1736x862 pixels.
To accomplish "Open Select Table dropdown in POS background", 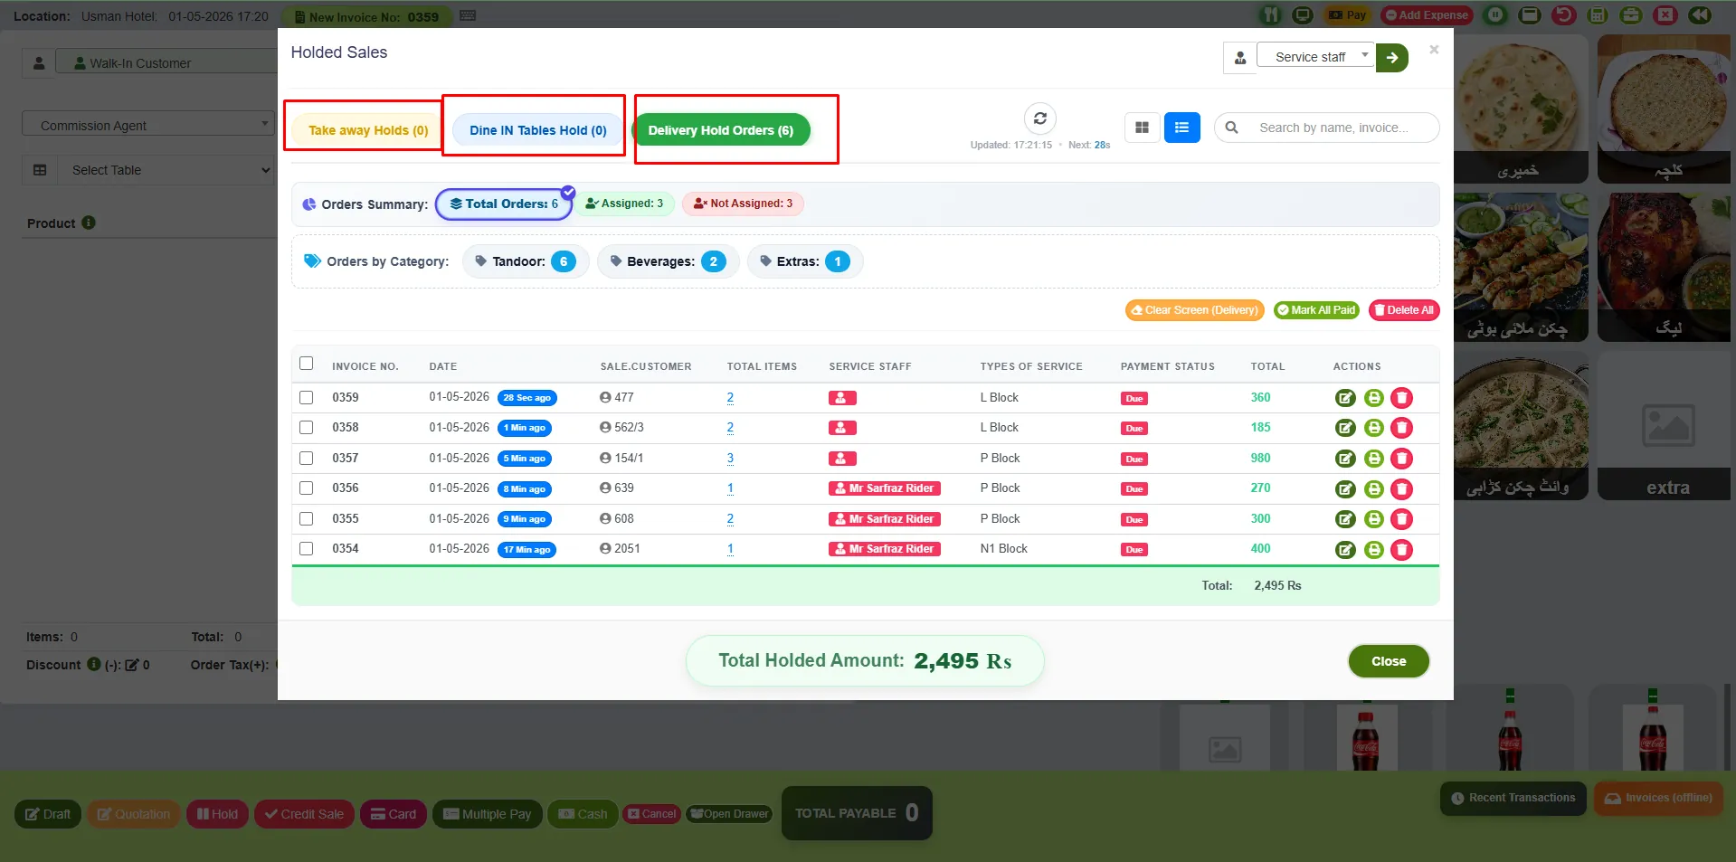I will [x=165, y=170].
